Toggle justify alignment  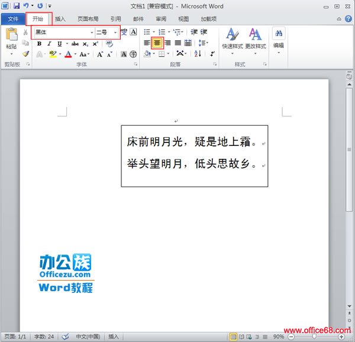178,43
